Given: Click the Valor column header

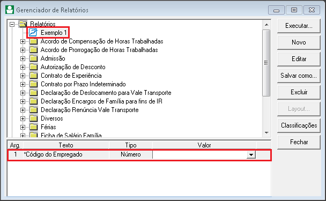Looking at the screenshot, I should coord(204,145).
